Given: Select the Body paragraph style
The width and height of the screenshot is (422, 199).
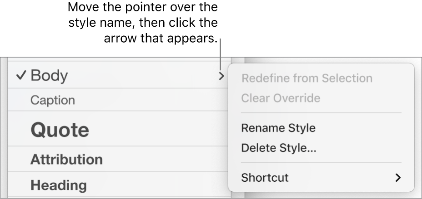Looking at the screenshot, I should (49, 76).
